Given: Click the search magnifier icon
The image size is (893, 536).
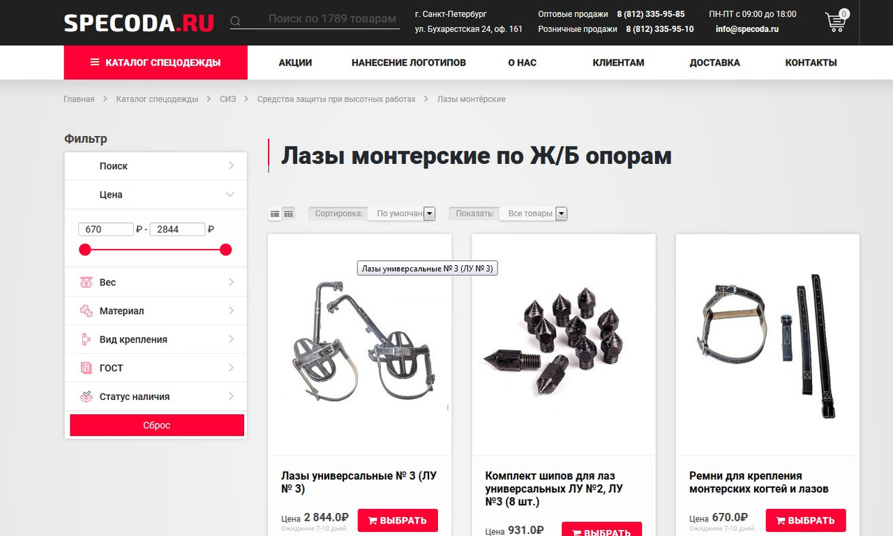Looking at the screenshot, I should (236, 22).
